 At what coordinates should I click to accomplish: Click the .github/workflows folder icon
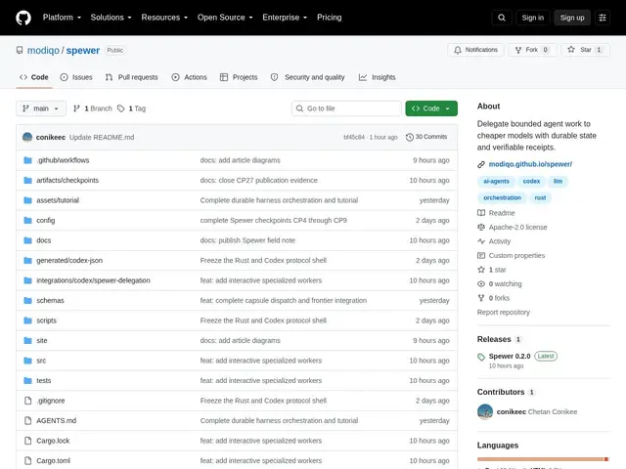[x=27, y=160]
